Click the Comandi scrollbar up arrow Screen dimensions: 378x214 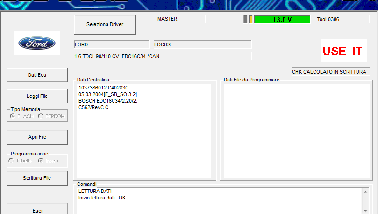coord(365,192)
